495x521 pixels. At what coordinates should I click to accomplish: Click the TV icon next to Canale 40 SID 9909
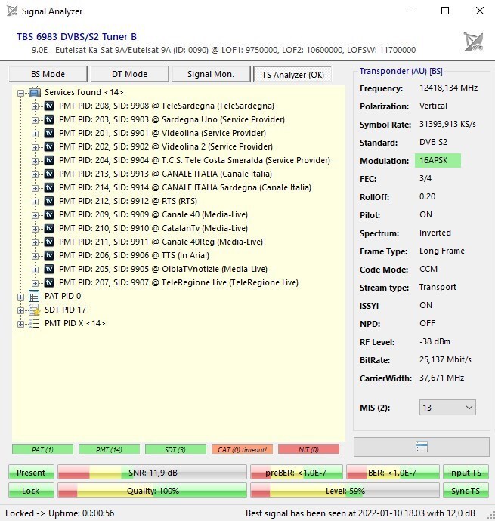tap(49, 215)
